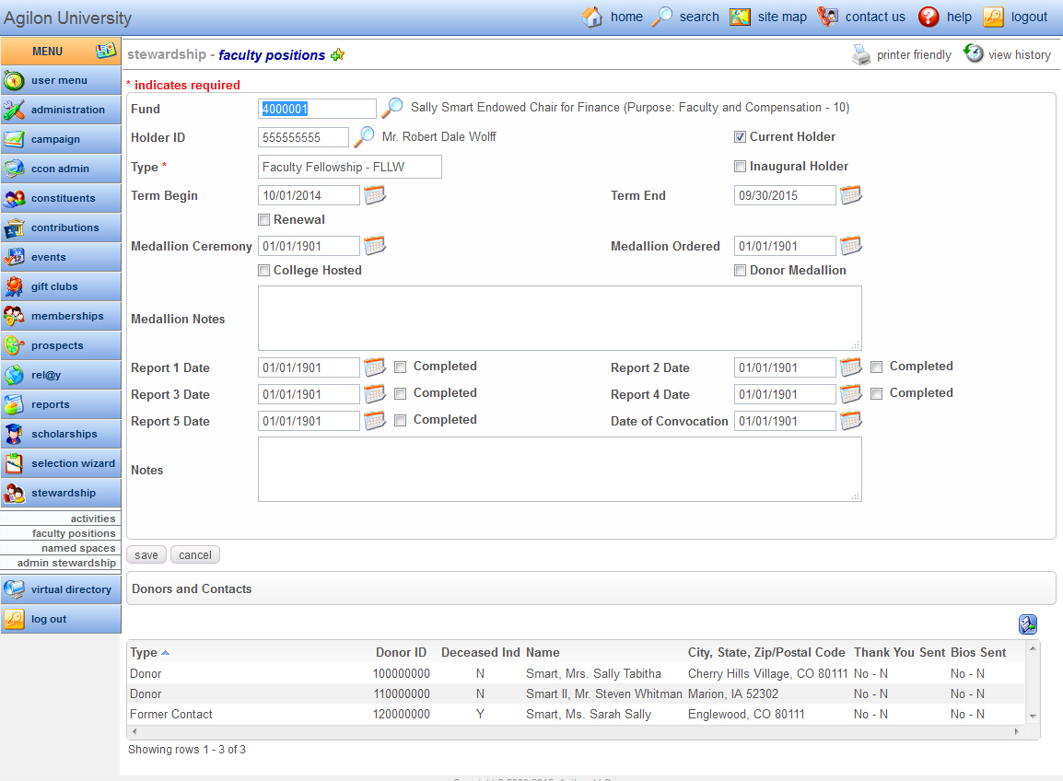This screenshot has height=781, width=1063.
Task: Open the named spaces submenu item
Action: [78, 548]
